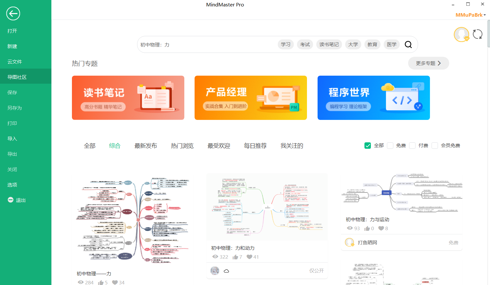This screenshot has height=285, width=490.
Task: Switch to the 综合 tab
Action: [x=115, y=146]
